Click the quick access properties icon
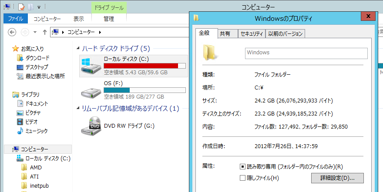 (x=21, y=7)
